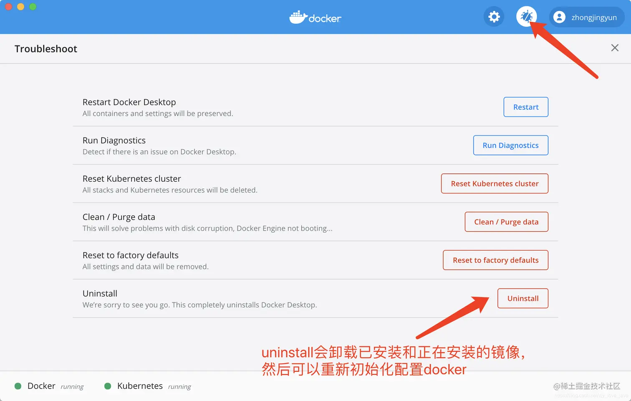Click the green Docker status dot

click(x=18, y=386)
